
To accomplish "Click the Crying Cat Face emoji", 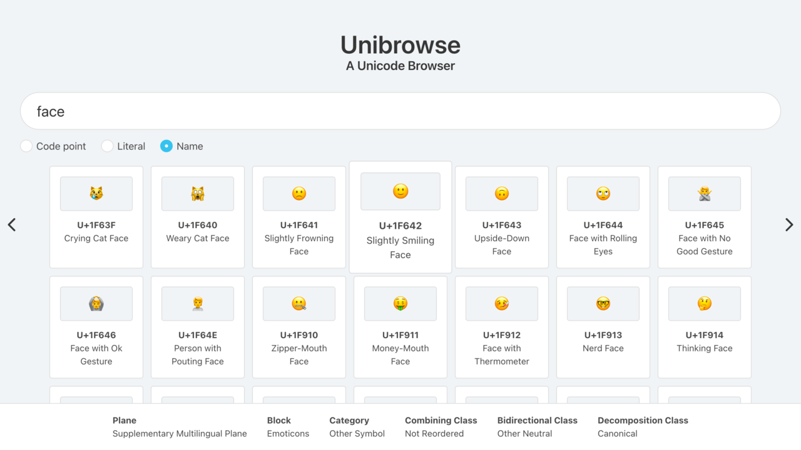I will [x=96, y=194].
